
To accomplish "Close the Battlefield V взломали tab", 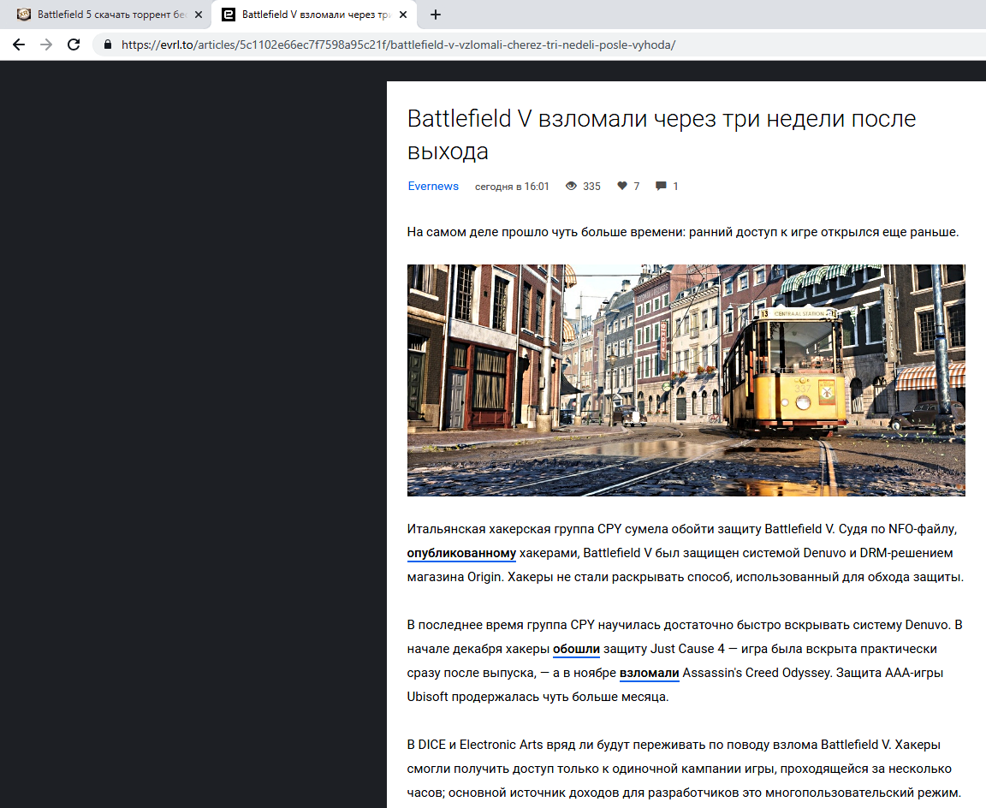I will pos(404,15).
